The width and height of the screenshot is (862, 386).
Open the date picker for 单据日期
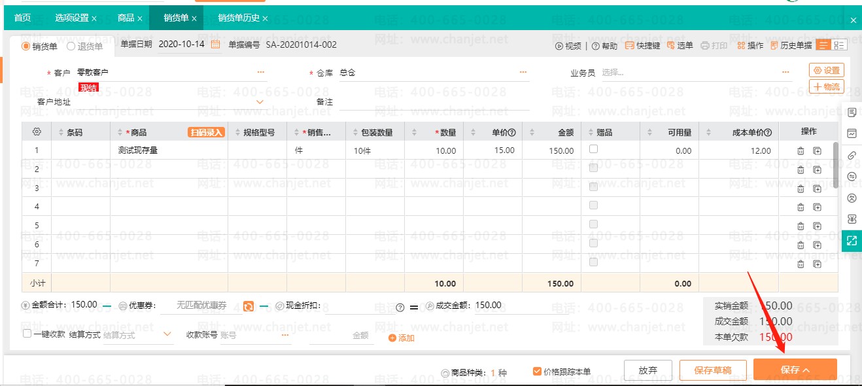pos(216,44)
